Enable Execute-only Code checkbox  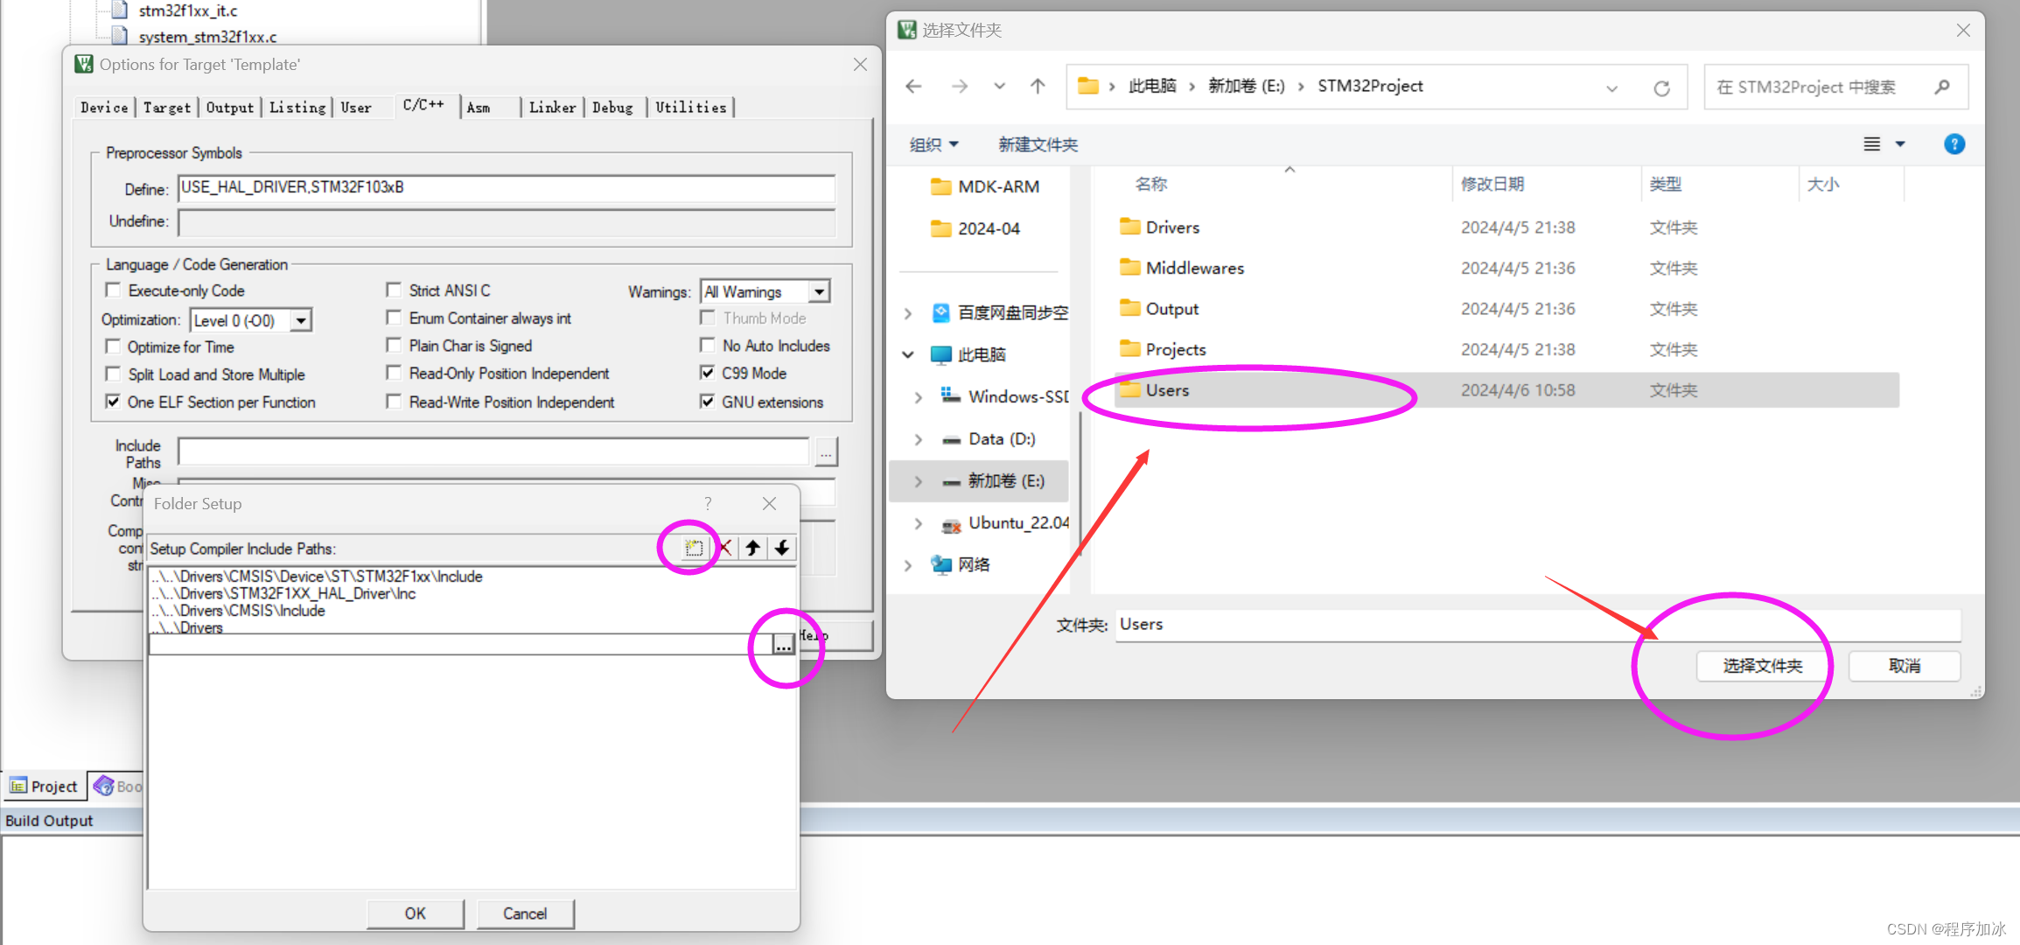[x=113, y=290]
